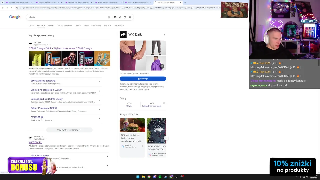Expand the Więcej search filter dropdown
This screenshot has height=180, width=320.
(107, 25)
